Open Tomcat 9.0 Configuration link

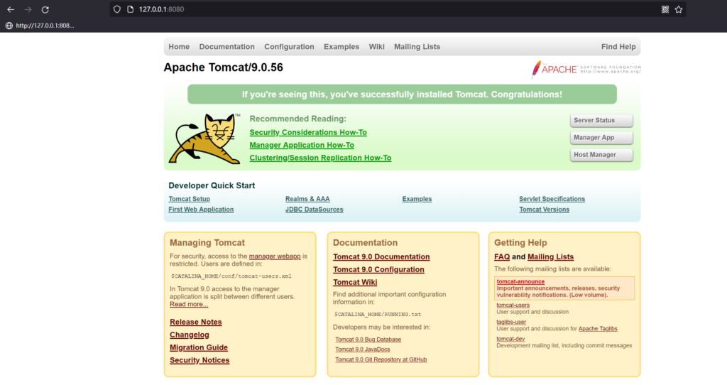(378, 269)
